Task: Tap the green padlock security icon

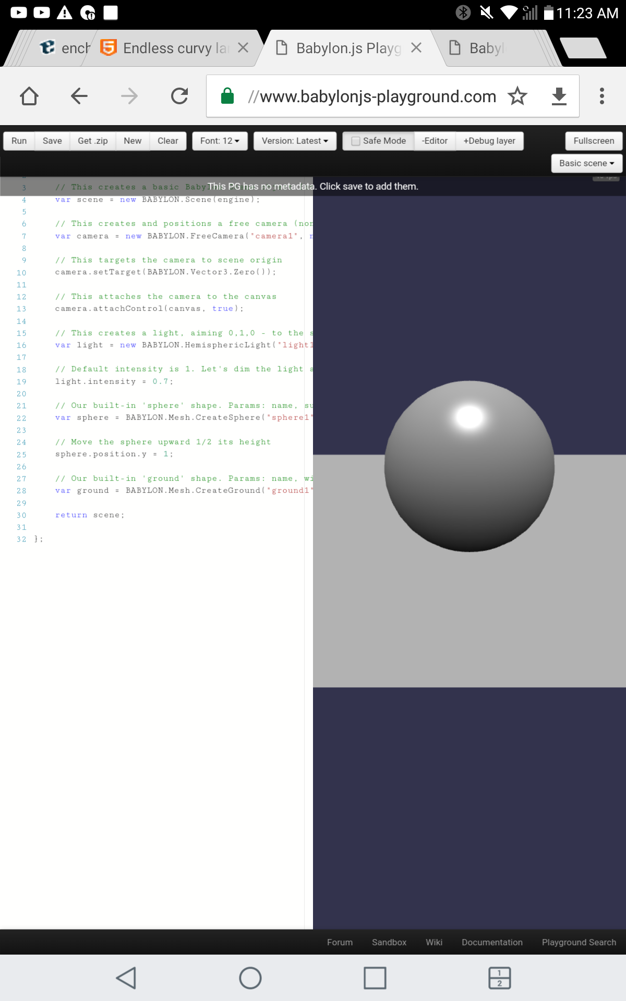Action: click(227, 96)
